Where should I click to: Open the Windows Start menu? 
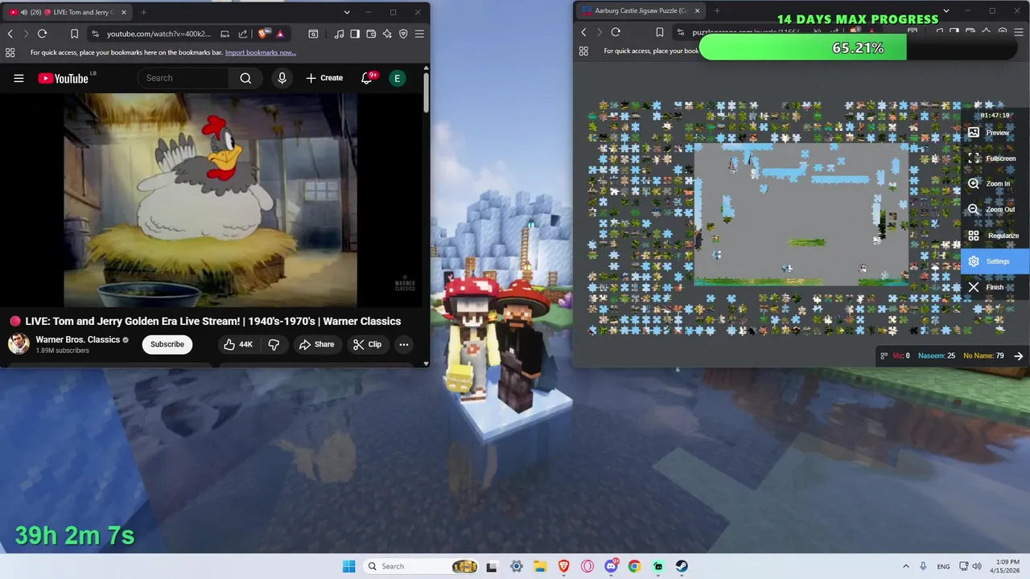click(348, 566)
